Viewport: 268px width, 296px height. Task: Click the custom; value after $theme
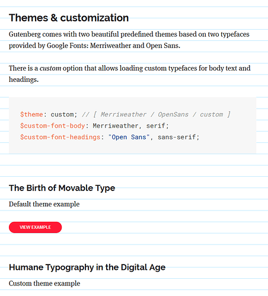64,114
